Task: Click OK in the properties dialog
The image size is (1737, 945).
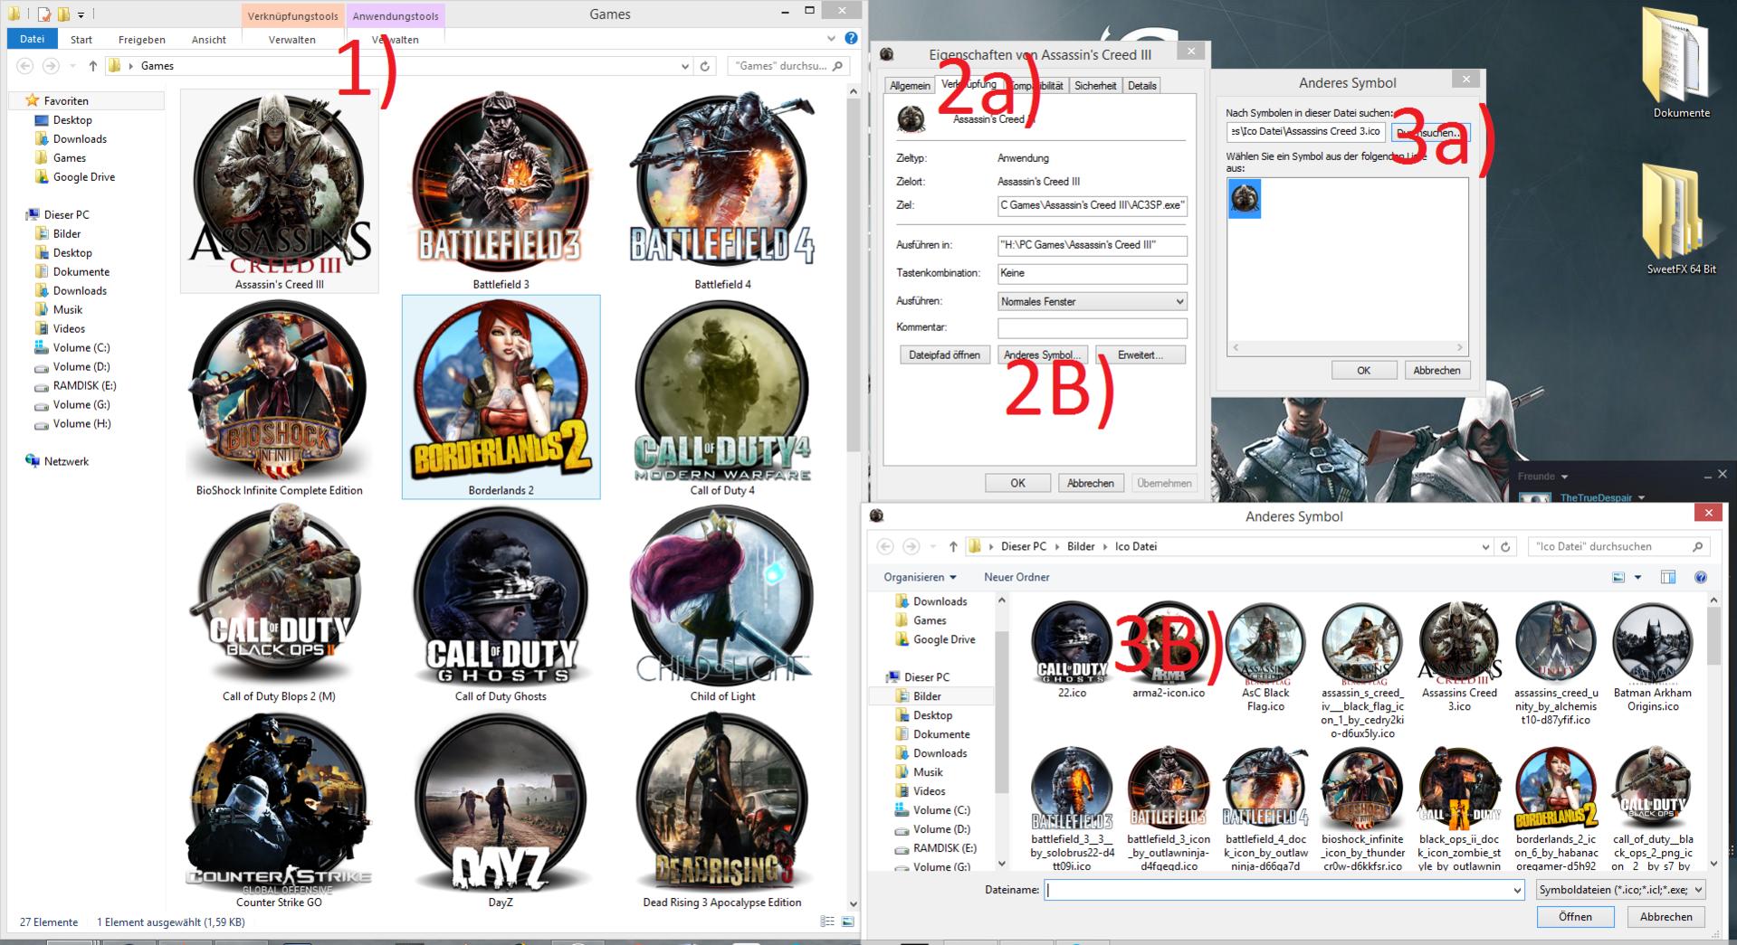Action: [x=1017, y=484]
